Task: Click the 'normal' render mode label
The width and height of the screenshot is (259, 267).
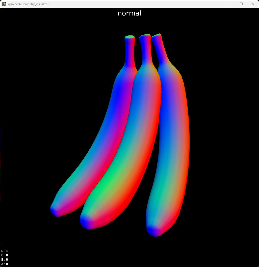Action: click(x=129, y=13)
